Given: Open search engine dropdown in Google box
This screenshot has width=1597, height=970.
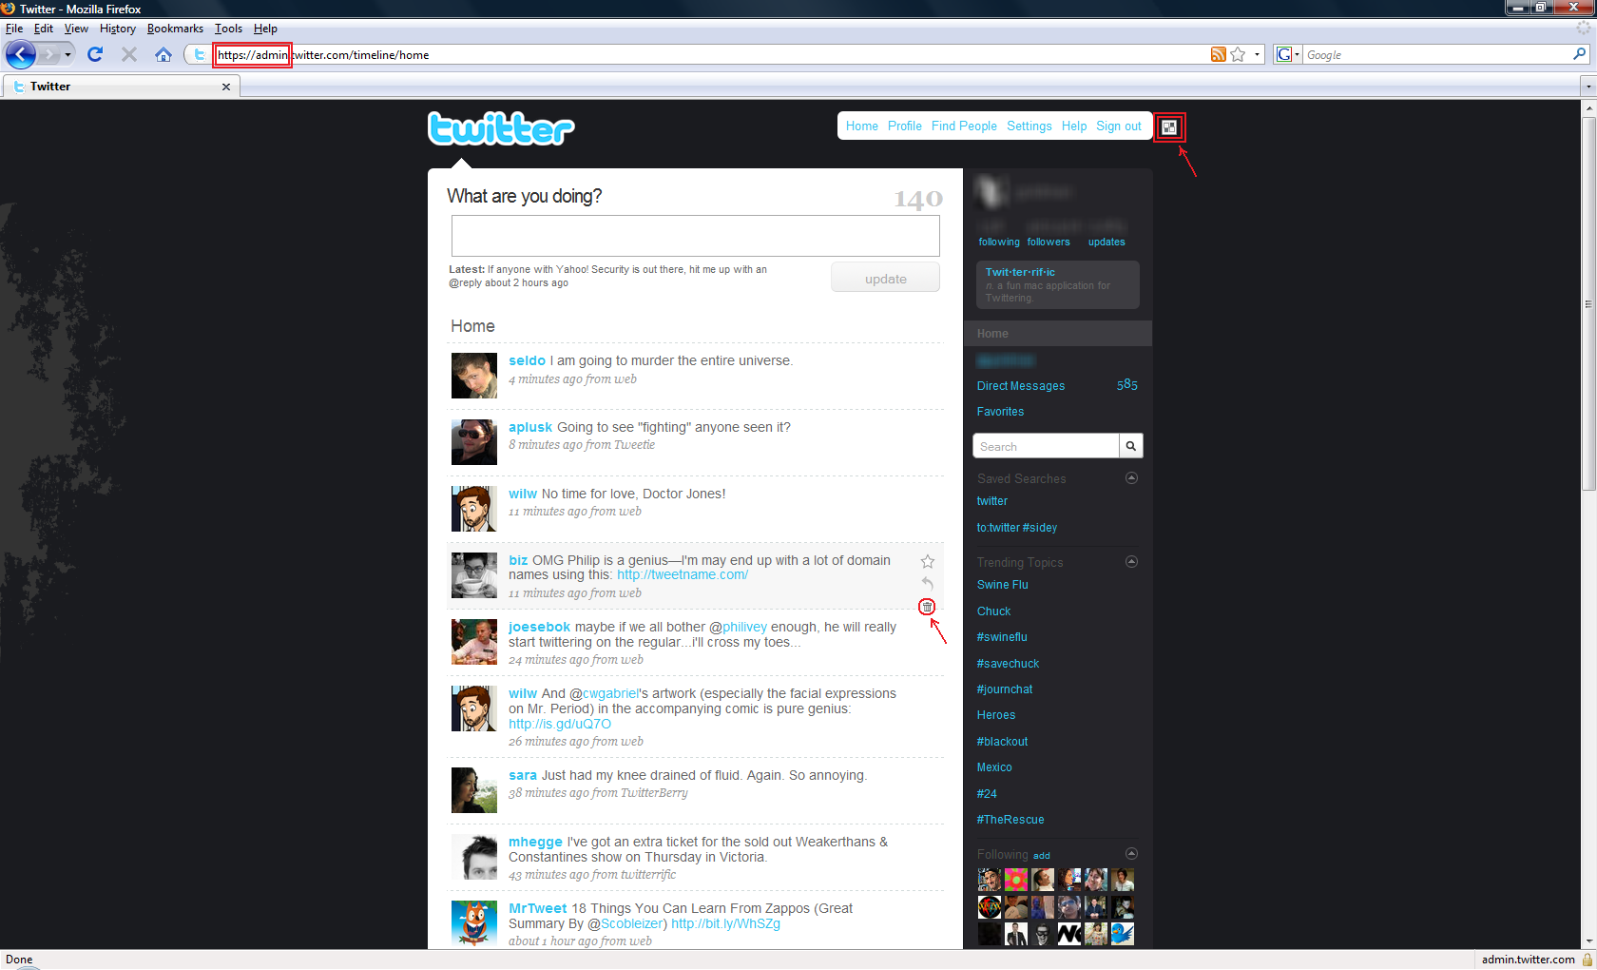Looking at the screenshot, I should tap(1288, 55).
